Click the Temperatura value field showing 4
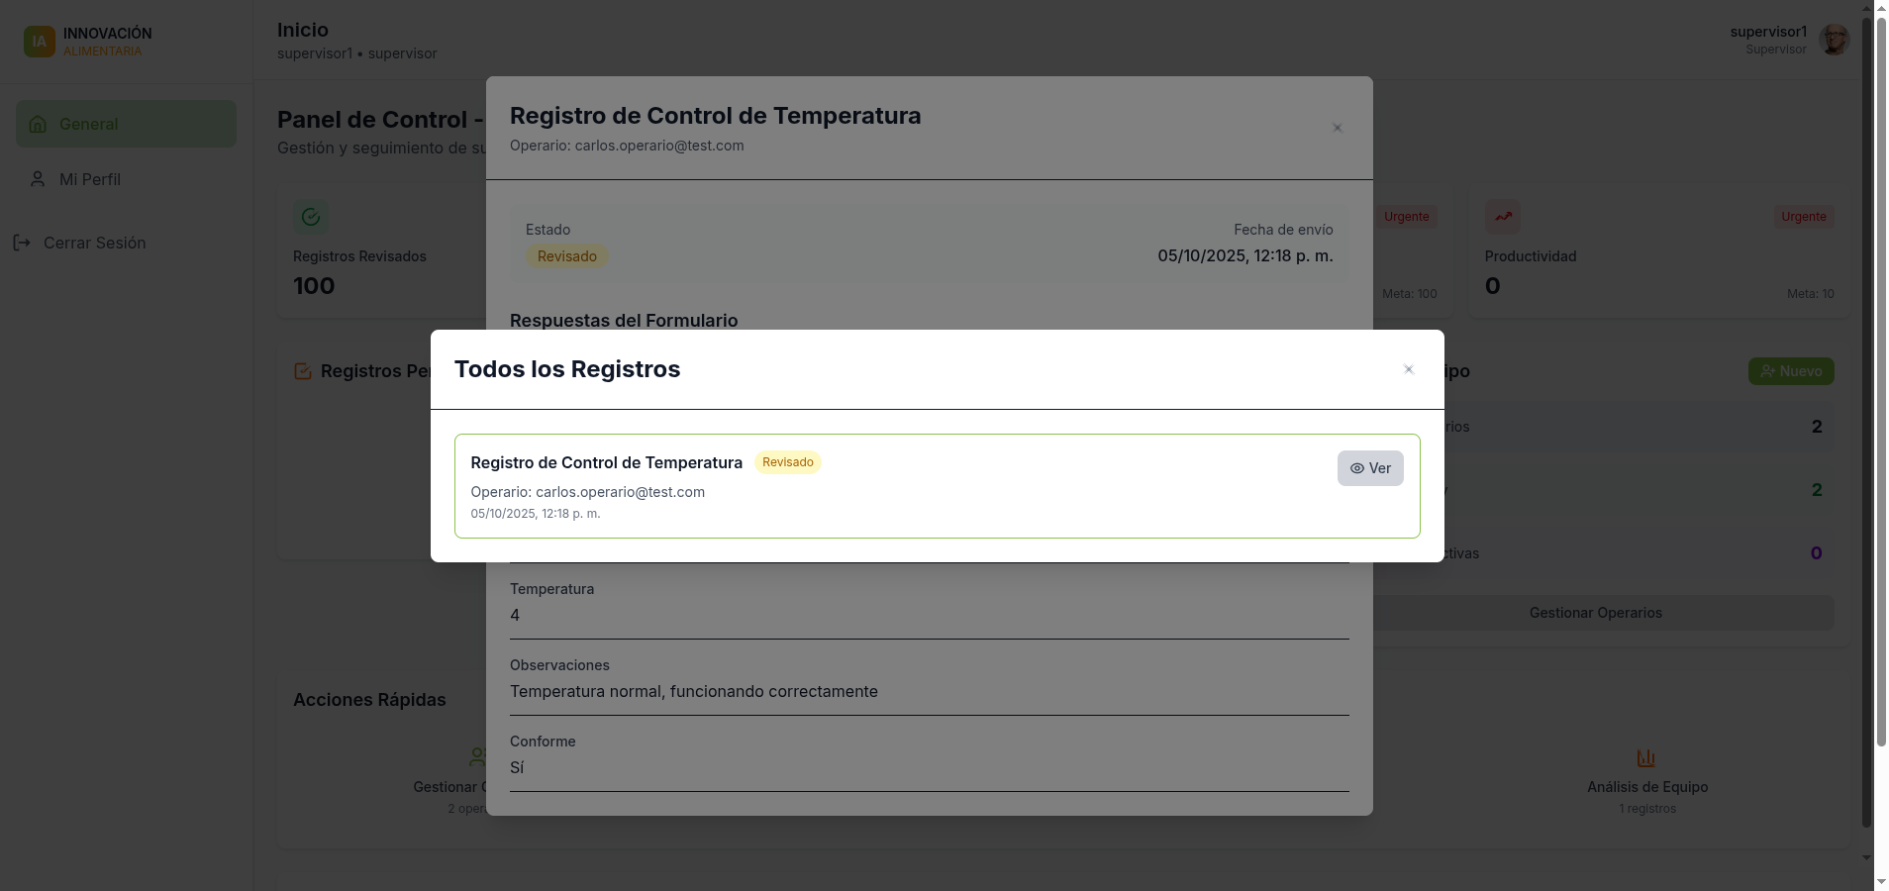This screenshot has width=1889, height=891. point(929,615)
